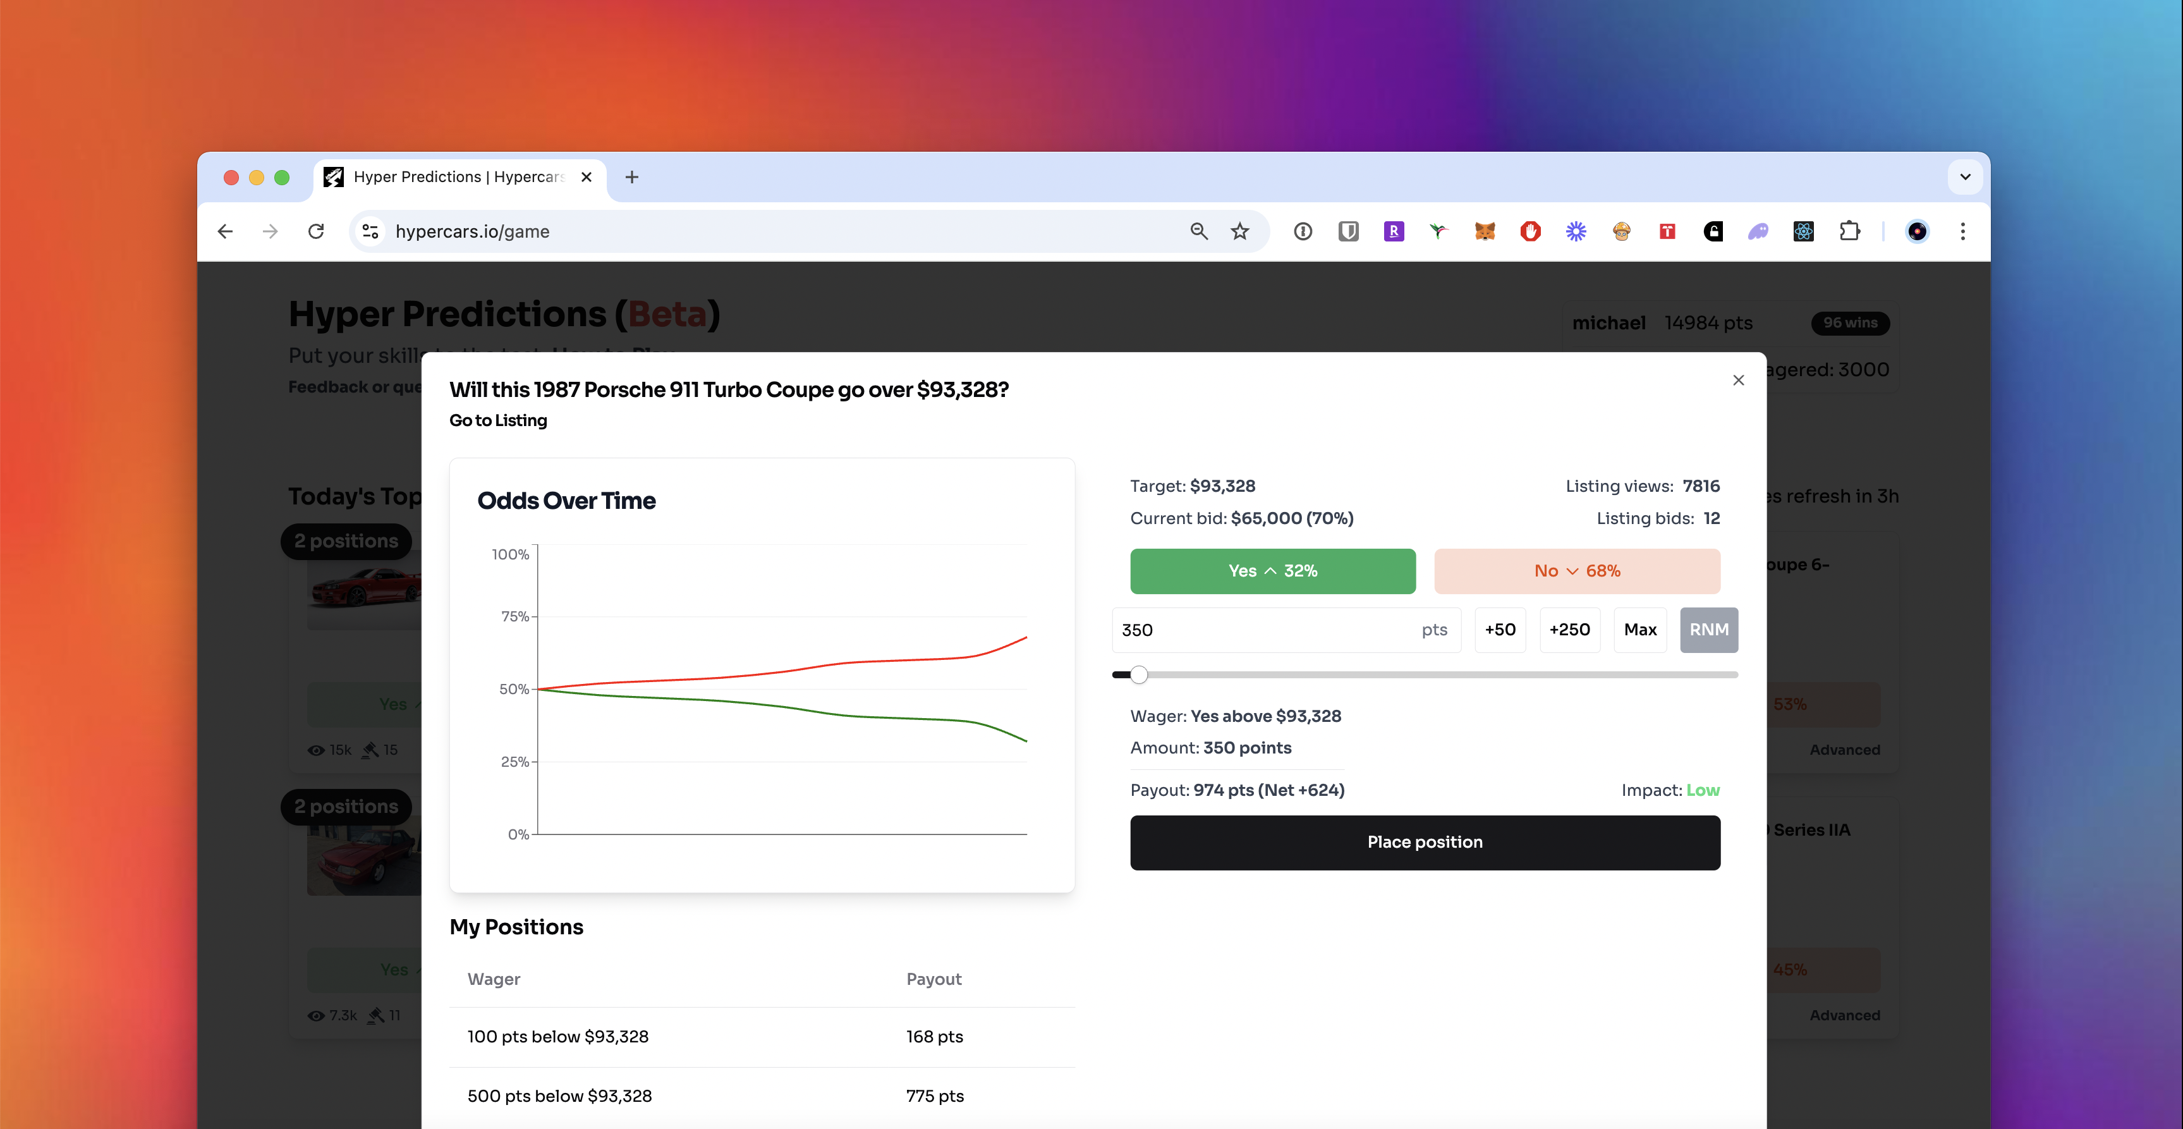Open a new browser tab
Screen dimensions: 2183x1129
pyautogui.click(x=631, y=177)
